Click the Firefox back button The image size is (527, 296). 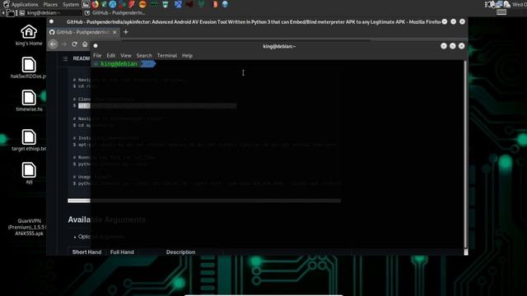(53, 44)
